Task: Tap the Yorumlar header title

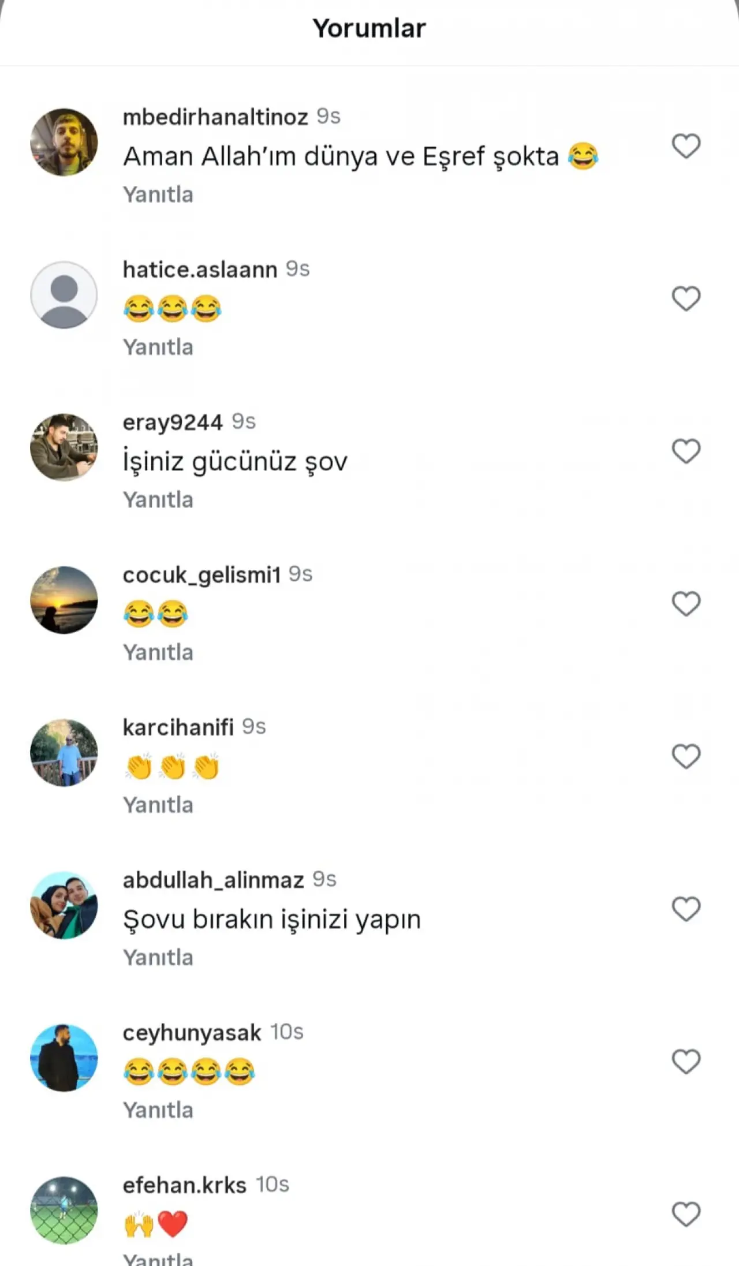Action: (x=369, y=28)
